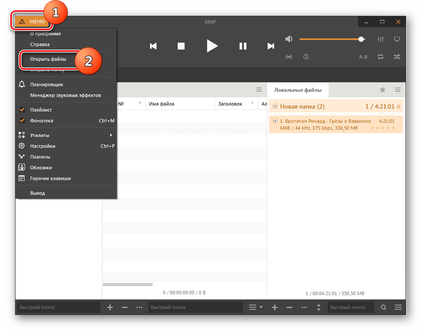
Task: Open Обложки from the menu
Action: click(66, 168)
